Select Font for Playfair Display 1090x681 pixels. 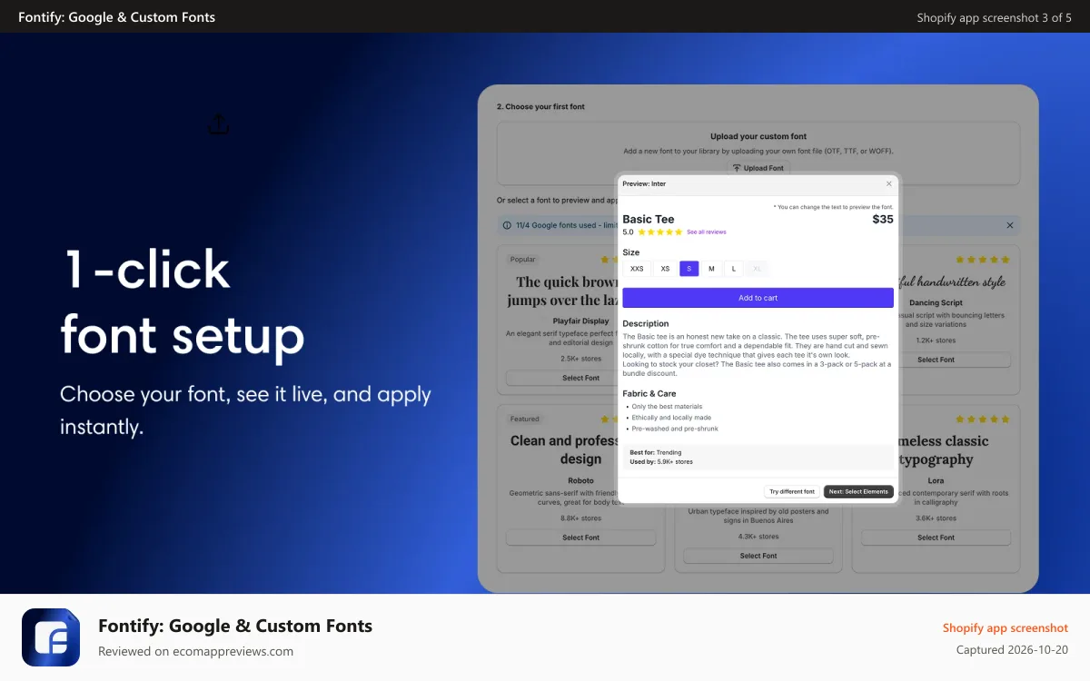point(580,378)
